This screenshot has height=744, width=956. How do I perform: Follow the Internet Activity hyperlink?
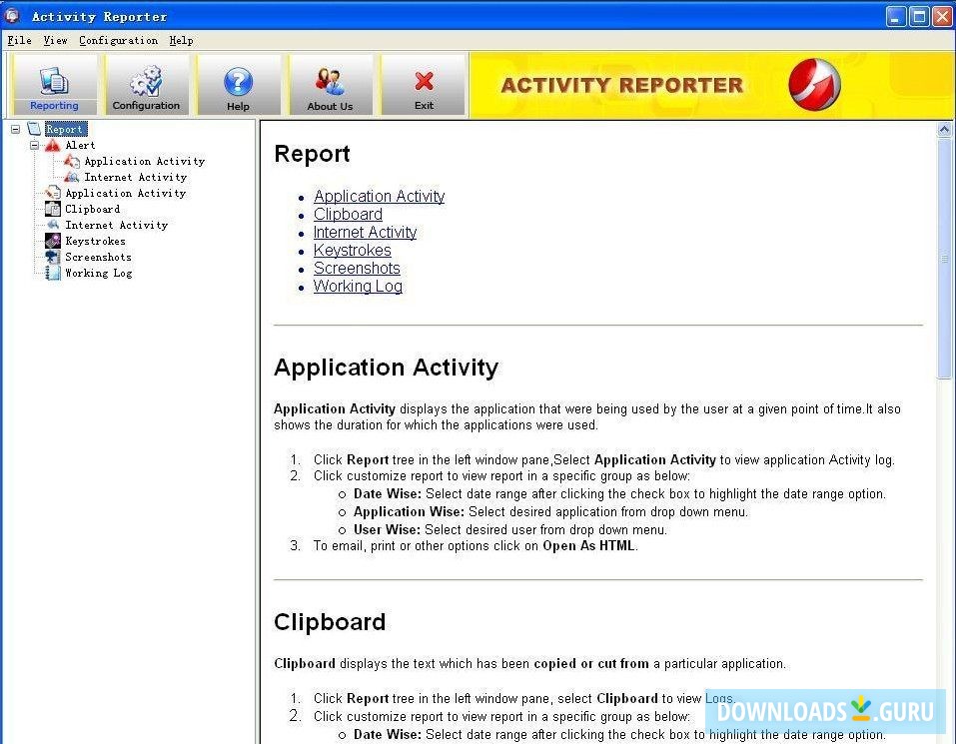[365, 232]
